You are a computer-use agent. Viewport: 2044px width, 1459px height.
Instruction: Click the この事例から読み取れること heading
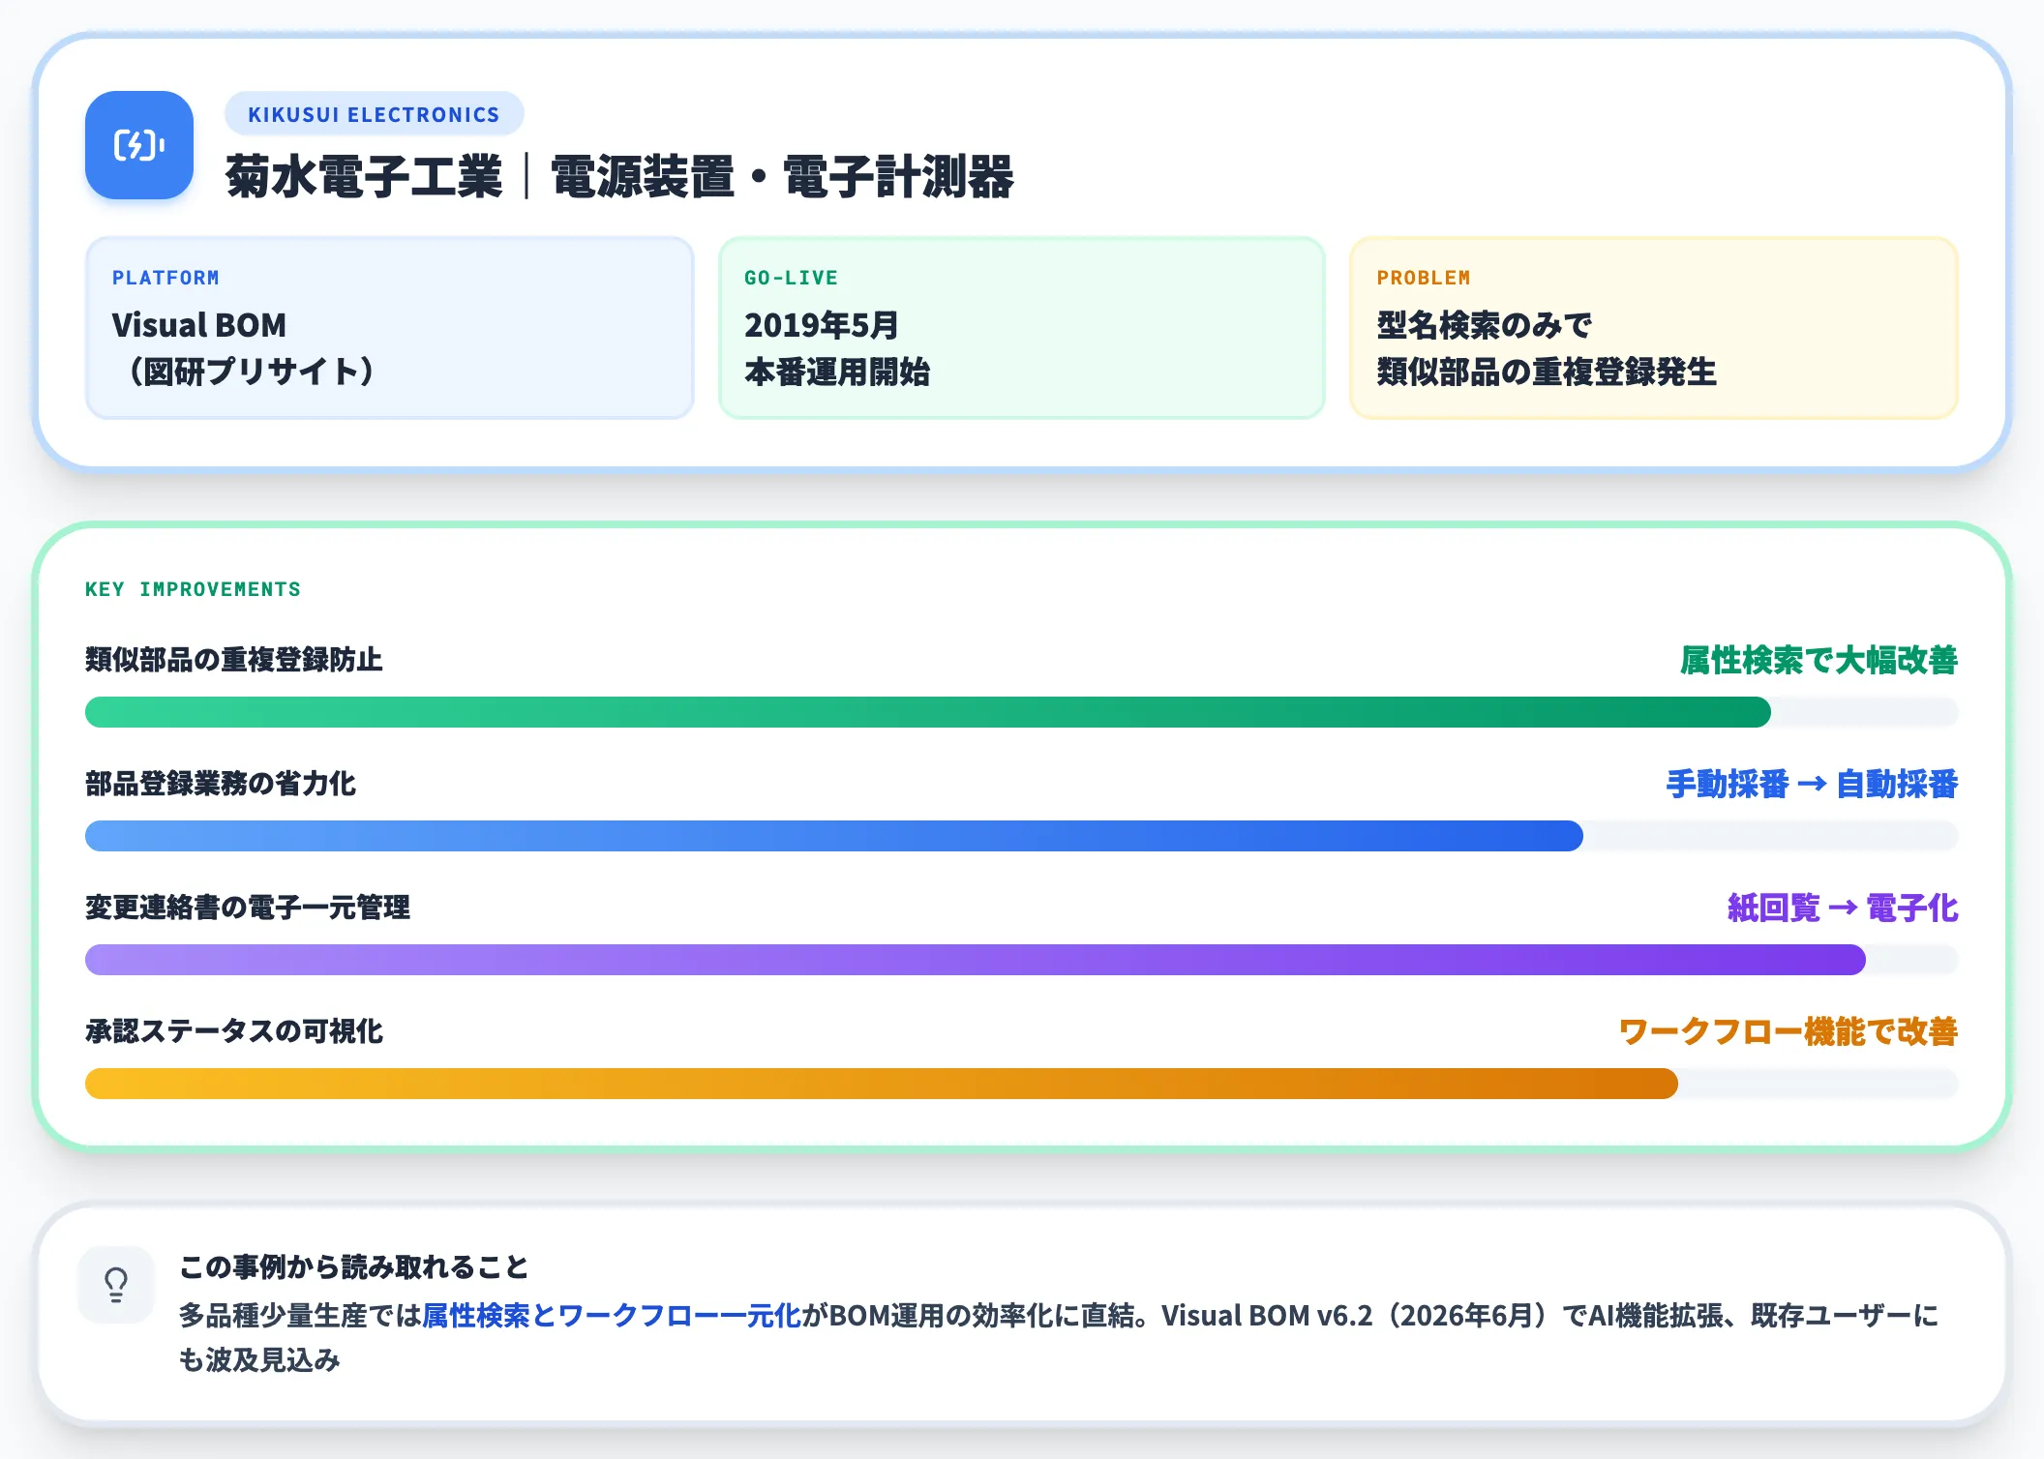354,1266
